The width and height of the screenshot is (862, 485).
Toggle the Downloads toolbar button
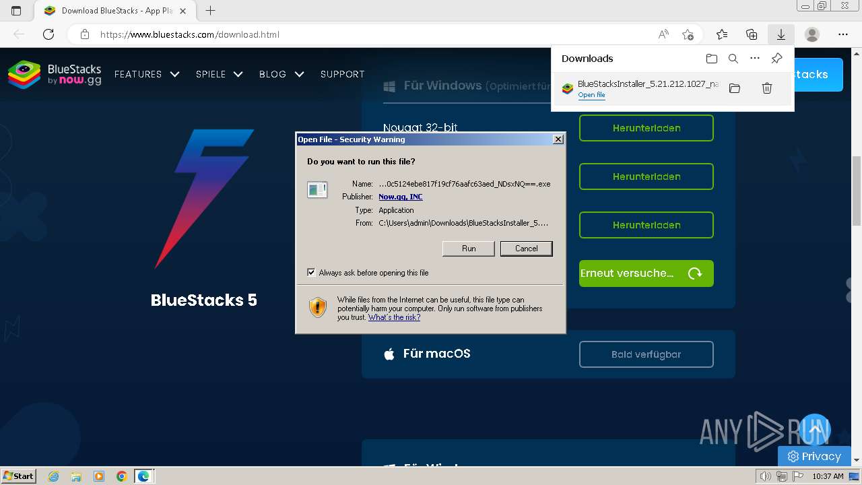(x=781, y=34)
